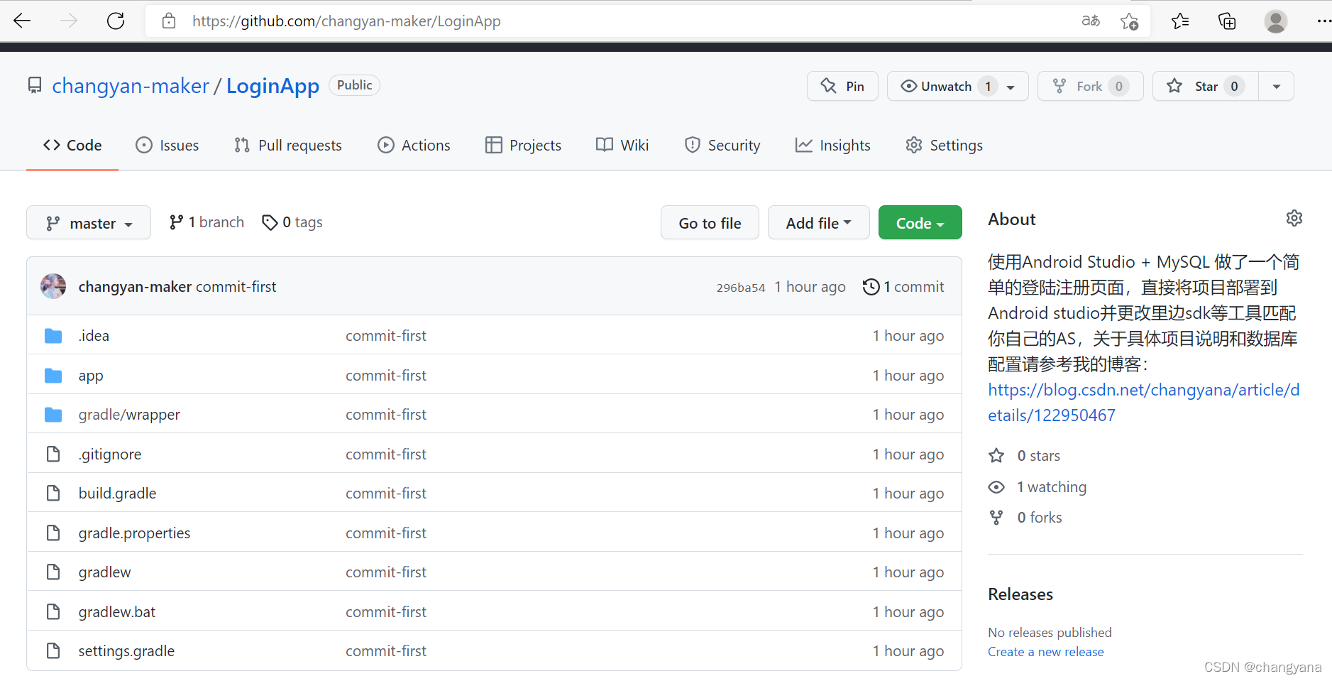Click the Fork button
This screenshot has width=1332, height=681.
(1090, 86)
